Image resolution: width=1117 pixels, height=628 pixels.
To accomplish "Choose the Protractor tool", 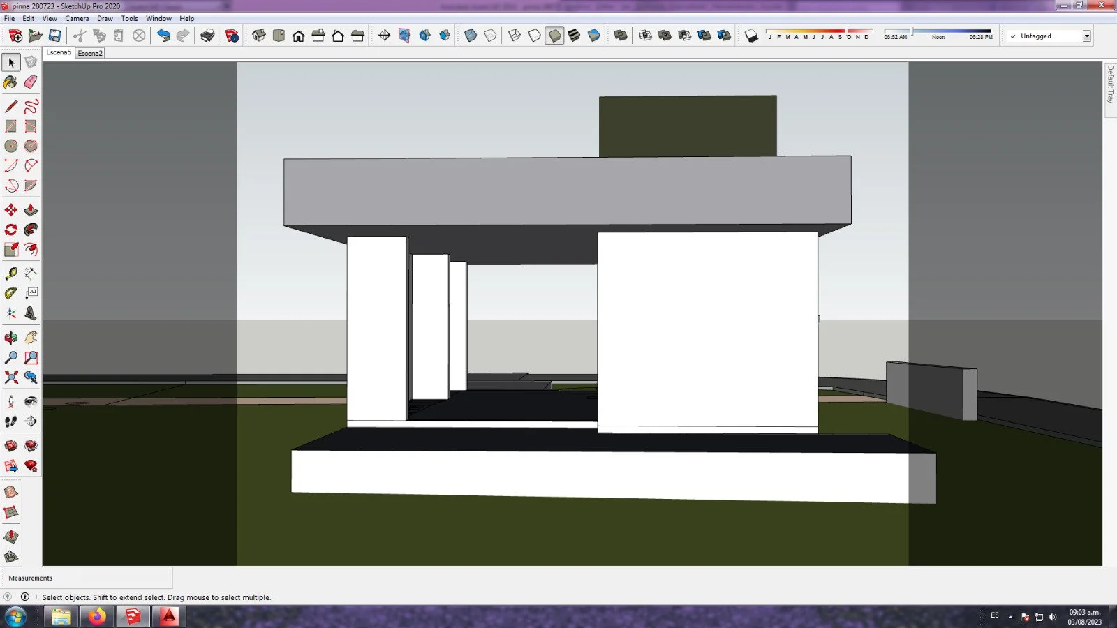I will (x=11, y=293).
